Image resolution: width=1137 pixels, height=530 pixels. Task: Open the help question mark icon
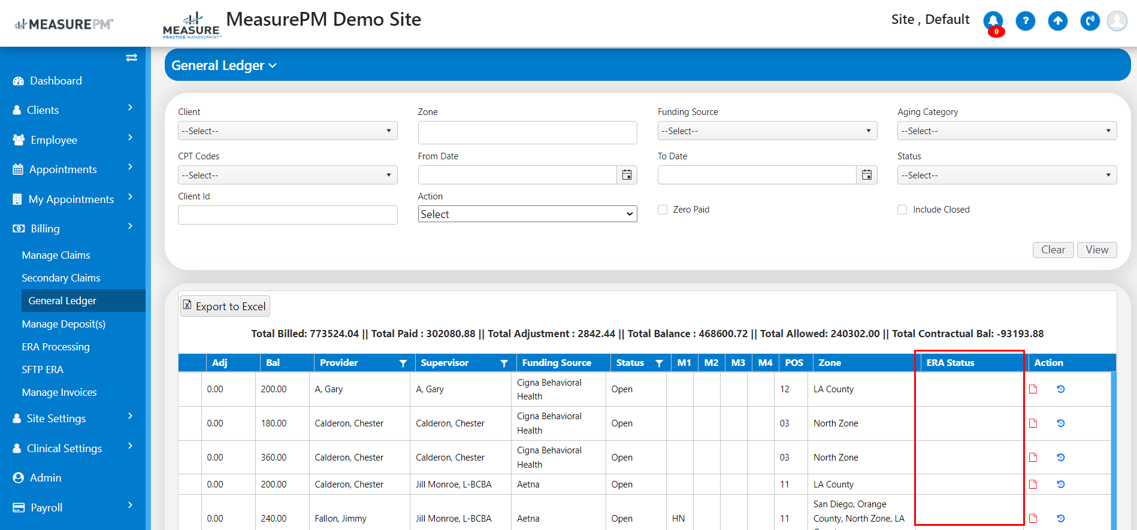pos(1026,22)
